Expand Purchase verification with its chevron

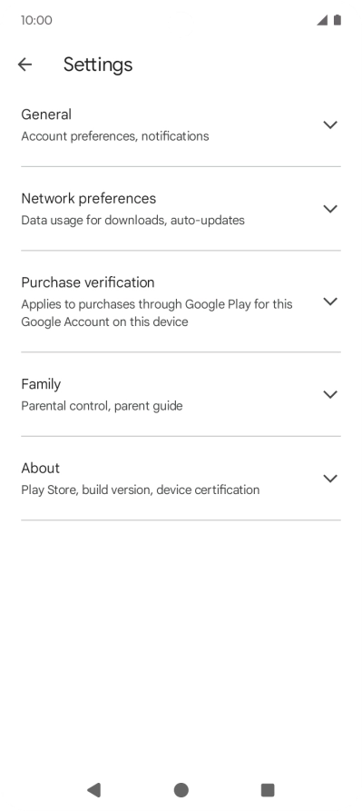click(330, 301)
